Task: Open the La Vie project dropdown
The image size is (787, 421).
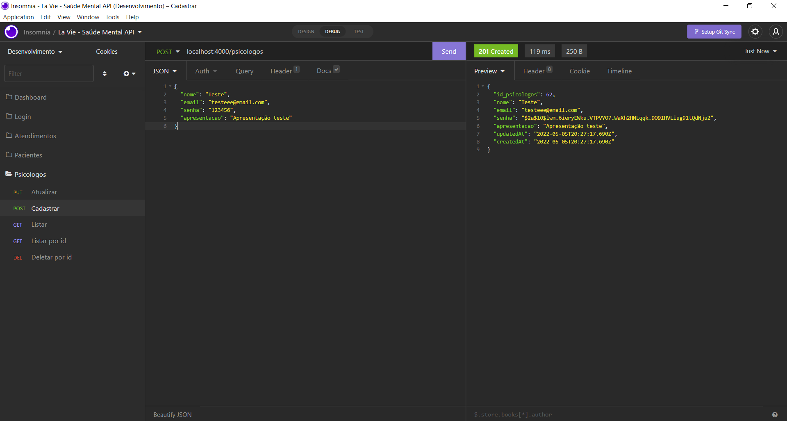Action: (x=100, y=32)
